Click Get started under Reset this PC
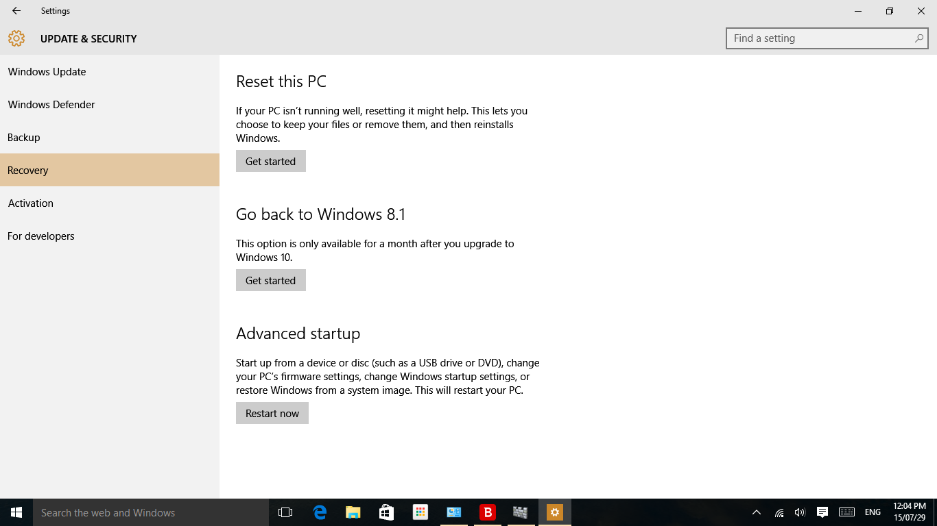 270,162
